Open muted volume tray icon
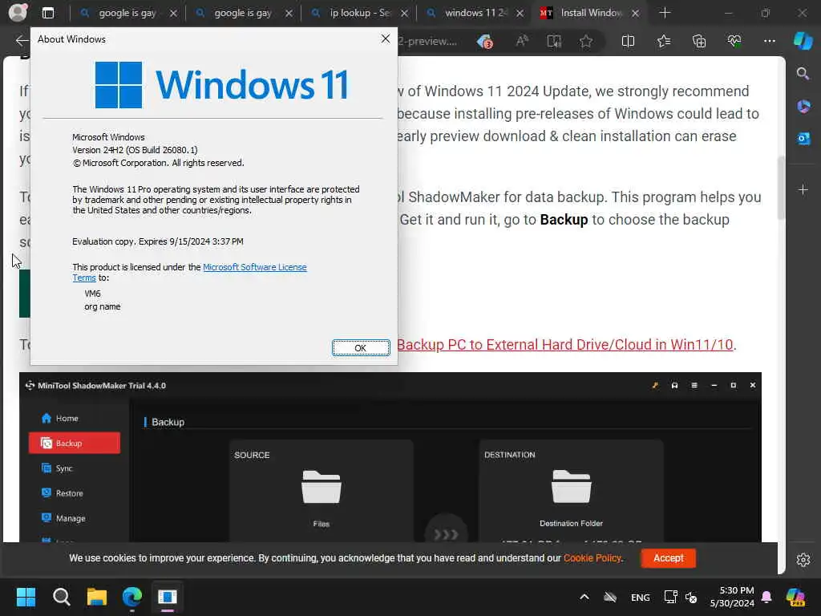Viewport: 821px width, 616px height. (x=691, y=597)
